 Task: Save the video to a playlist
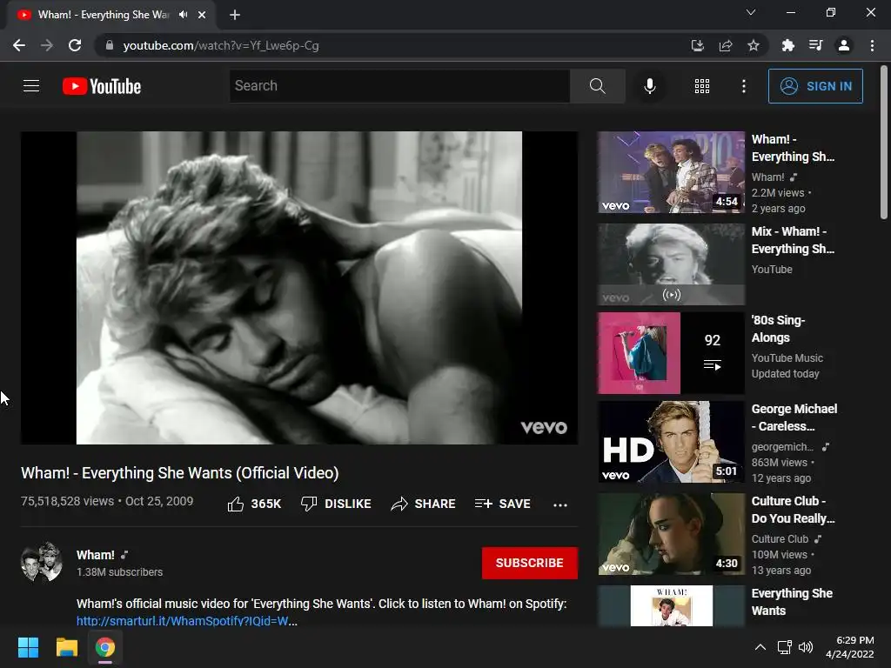click(502, 504)
